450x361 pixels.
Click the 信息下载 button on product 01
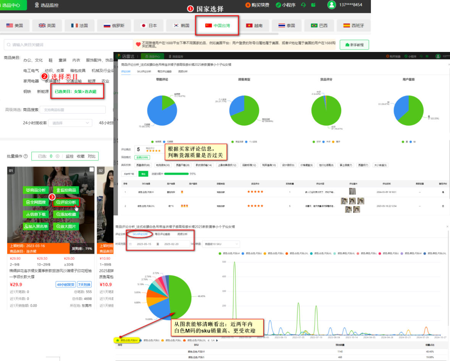point(36,214)
